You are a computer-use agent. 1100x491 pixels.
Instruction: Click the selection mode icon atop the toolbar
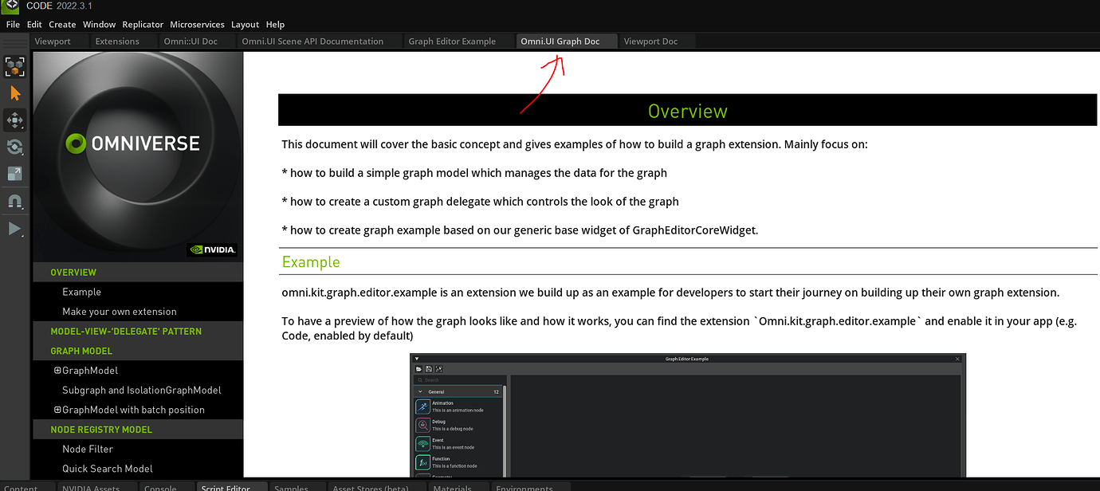14,66
